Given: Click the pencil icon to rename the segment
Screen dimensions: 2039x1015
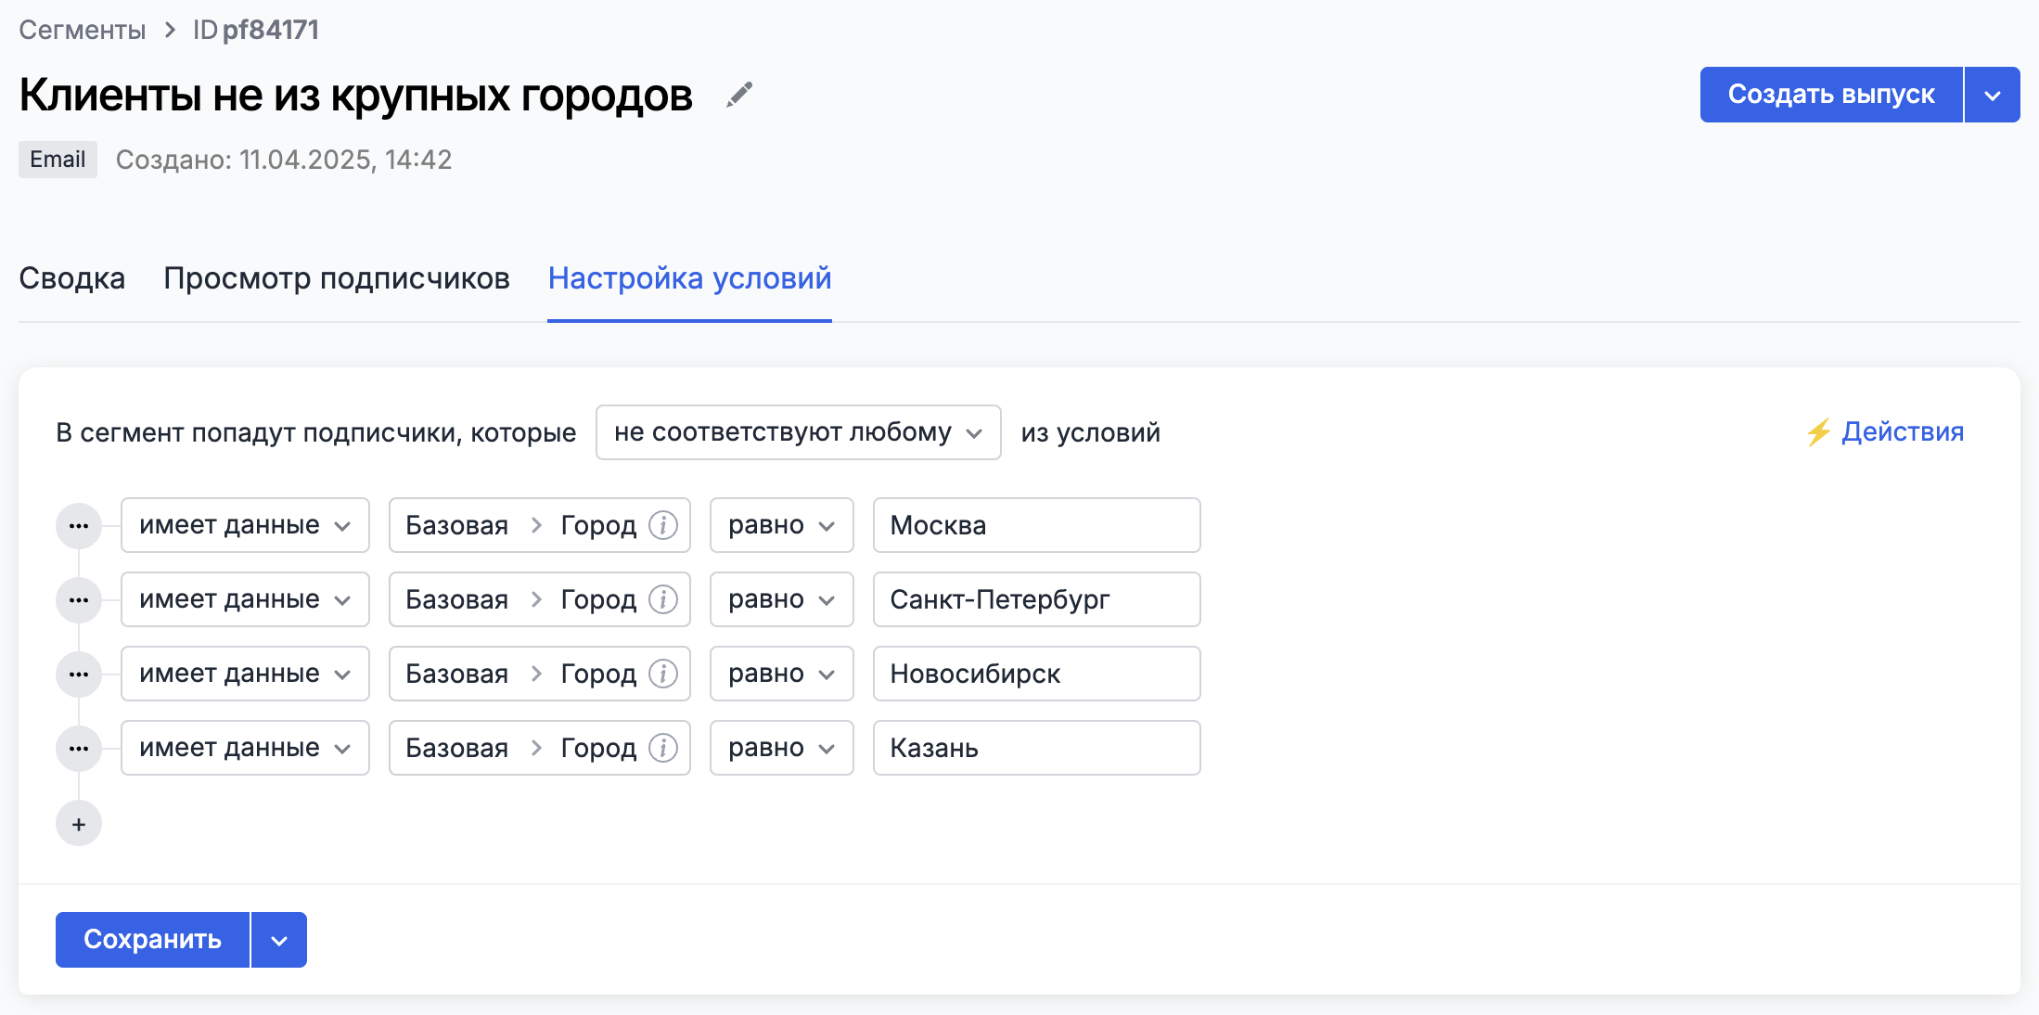Looking at the screenshot, I should click(x=739, y=95).
